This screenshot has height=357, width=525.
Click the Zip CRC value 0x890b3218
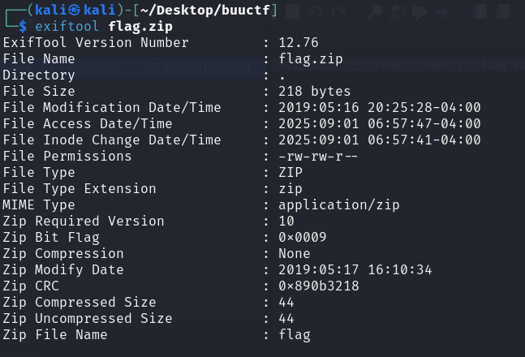(x=319, y=286)
